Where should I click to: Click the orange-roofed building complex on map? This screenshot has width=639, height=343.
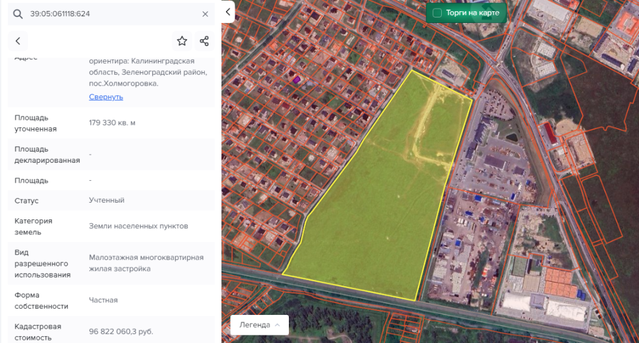coord(557,282)
